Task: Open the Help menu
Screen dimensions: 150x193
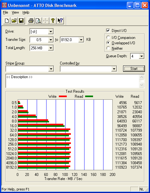Action: 26,12
